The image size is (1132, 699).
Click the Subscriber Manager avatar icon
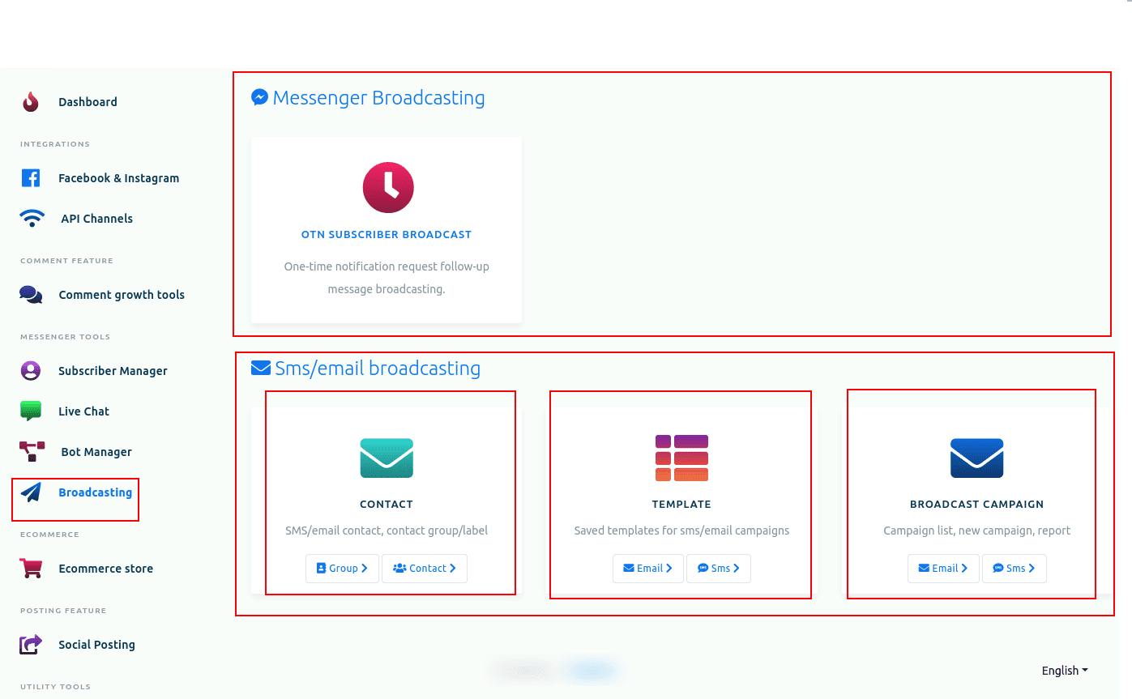[x=31, y=371]
